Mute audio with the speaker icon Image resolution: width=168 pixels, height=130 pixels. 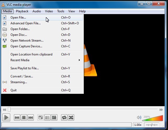point(139,117)
